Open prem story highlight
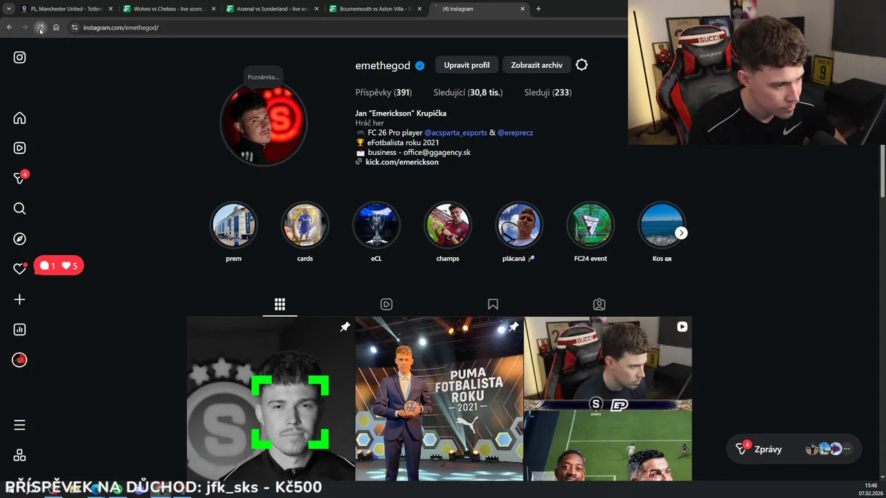This screenshot has height=498, width=886. (x=234, y=225)
